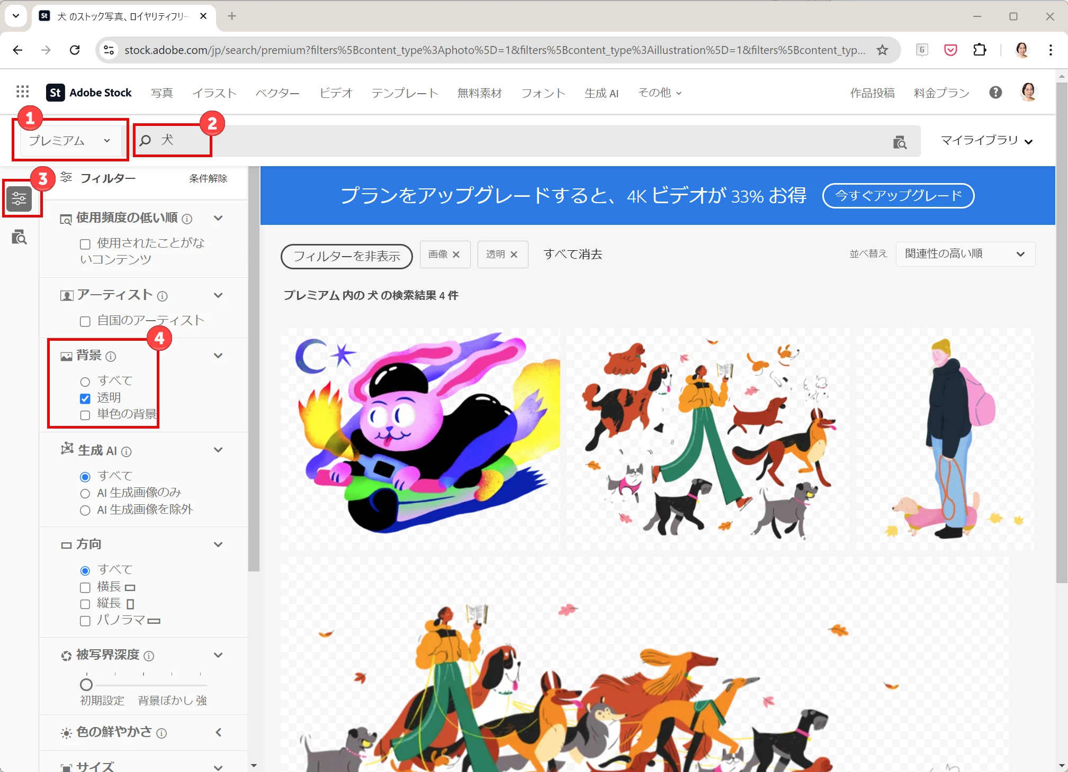Image resolution: width=1068 pixels, height=772 pixels.
Task: Open the プレミアム category dropdown
Action: [x=70, y=140]
